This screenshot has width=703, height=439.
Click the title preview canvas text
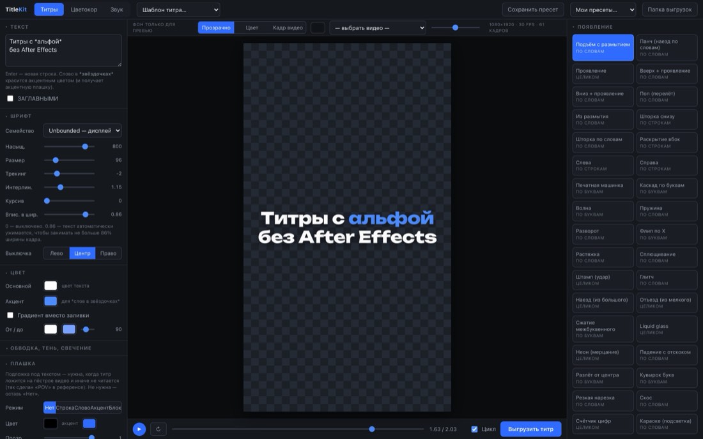pos(347,227)
